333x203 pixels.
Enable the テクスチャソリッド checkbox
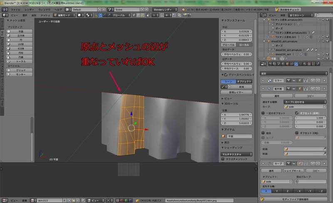tap(223, 159)
